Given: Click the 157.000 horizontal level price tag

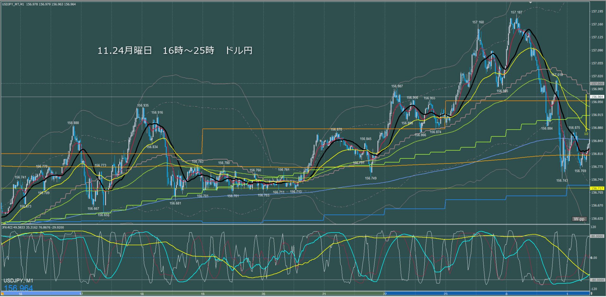Looking at the screenshot, I should pos(597,84).
